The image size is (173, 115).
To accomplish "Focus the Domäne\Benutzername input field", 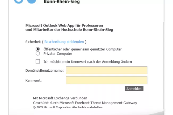I will [x=106, y=70].
